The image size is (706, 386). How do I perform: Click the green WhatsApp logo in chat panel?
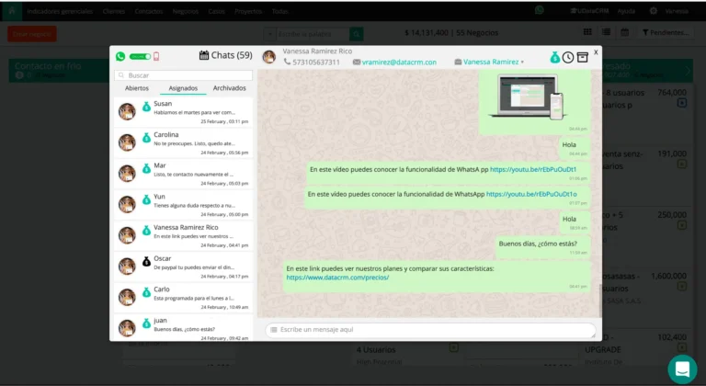[120, 56]
